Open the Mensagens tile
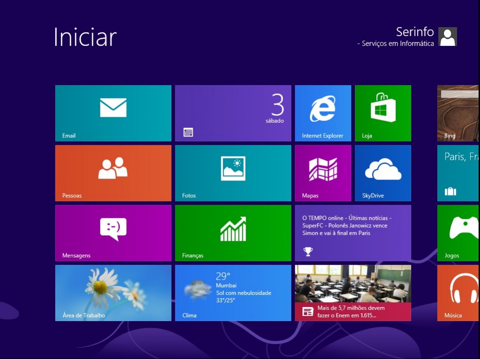 [x=113, y=233]
